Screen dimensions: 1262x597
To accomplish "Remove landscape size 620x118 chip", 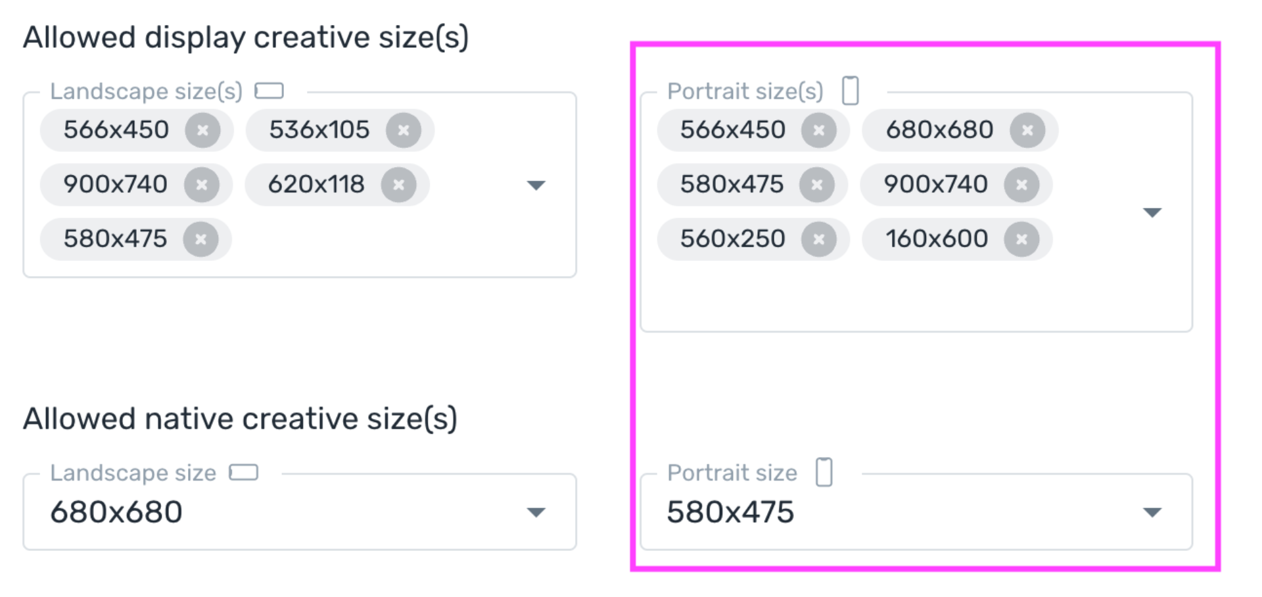I will pos(399,185).
